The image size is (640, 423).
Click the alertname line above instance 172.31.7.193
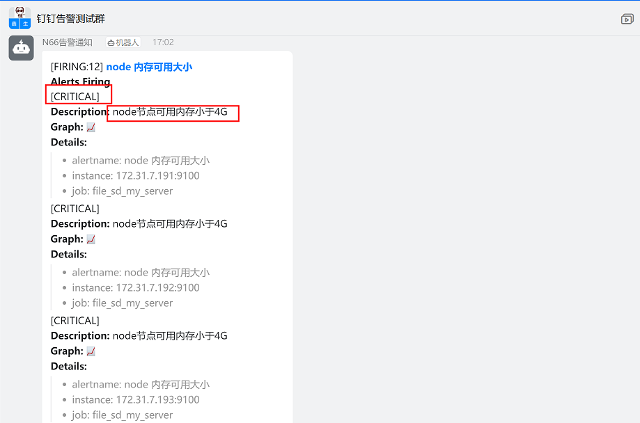[141, 385]
